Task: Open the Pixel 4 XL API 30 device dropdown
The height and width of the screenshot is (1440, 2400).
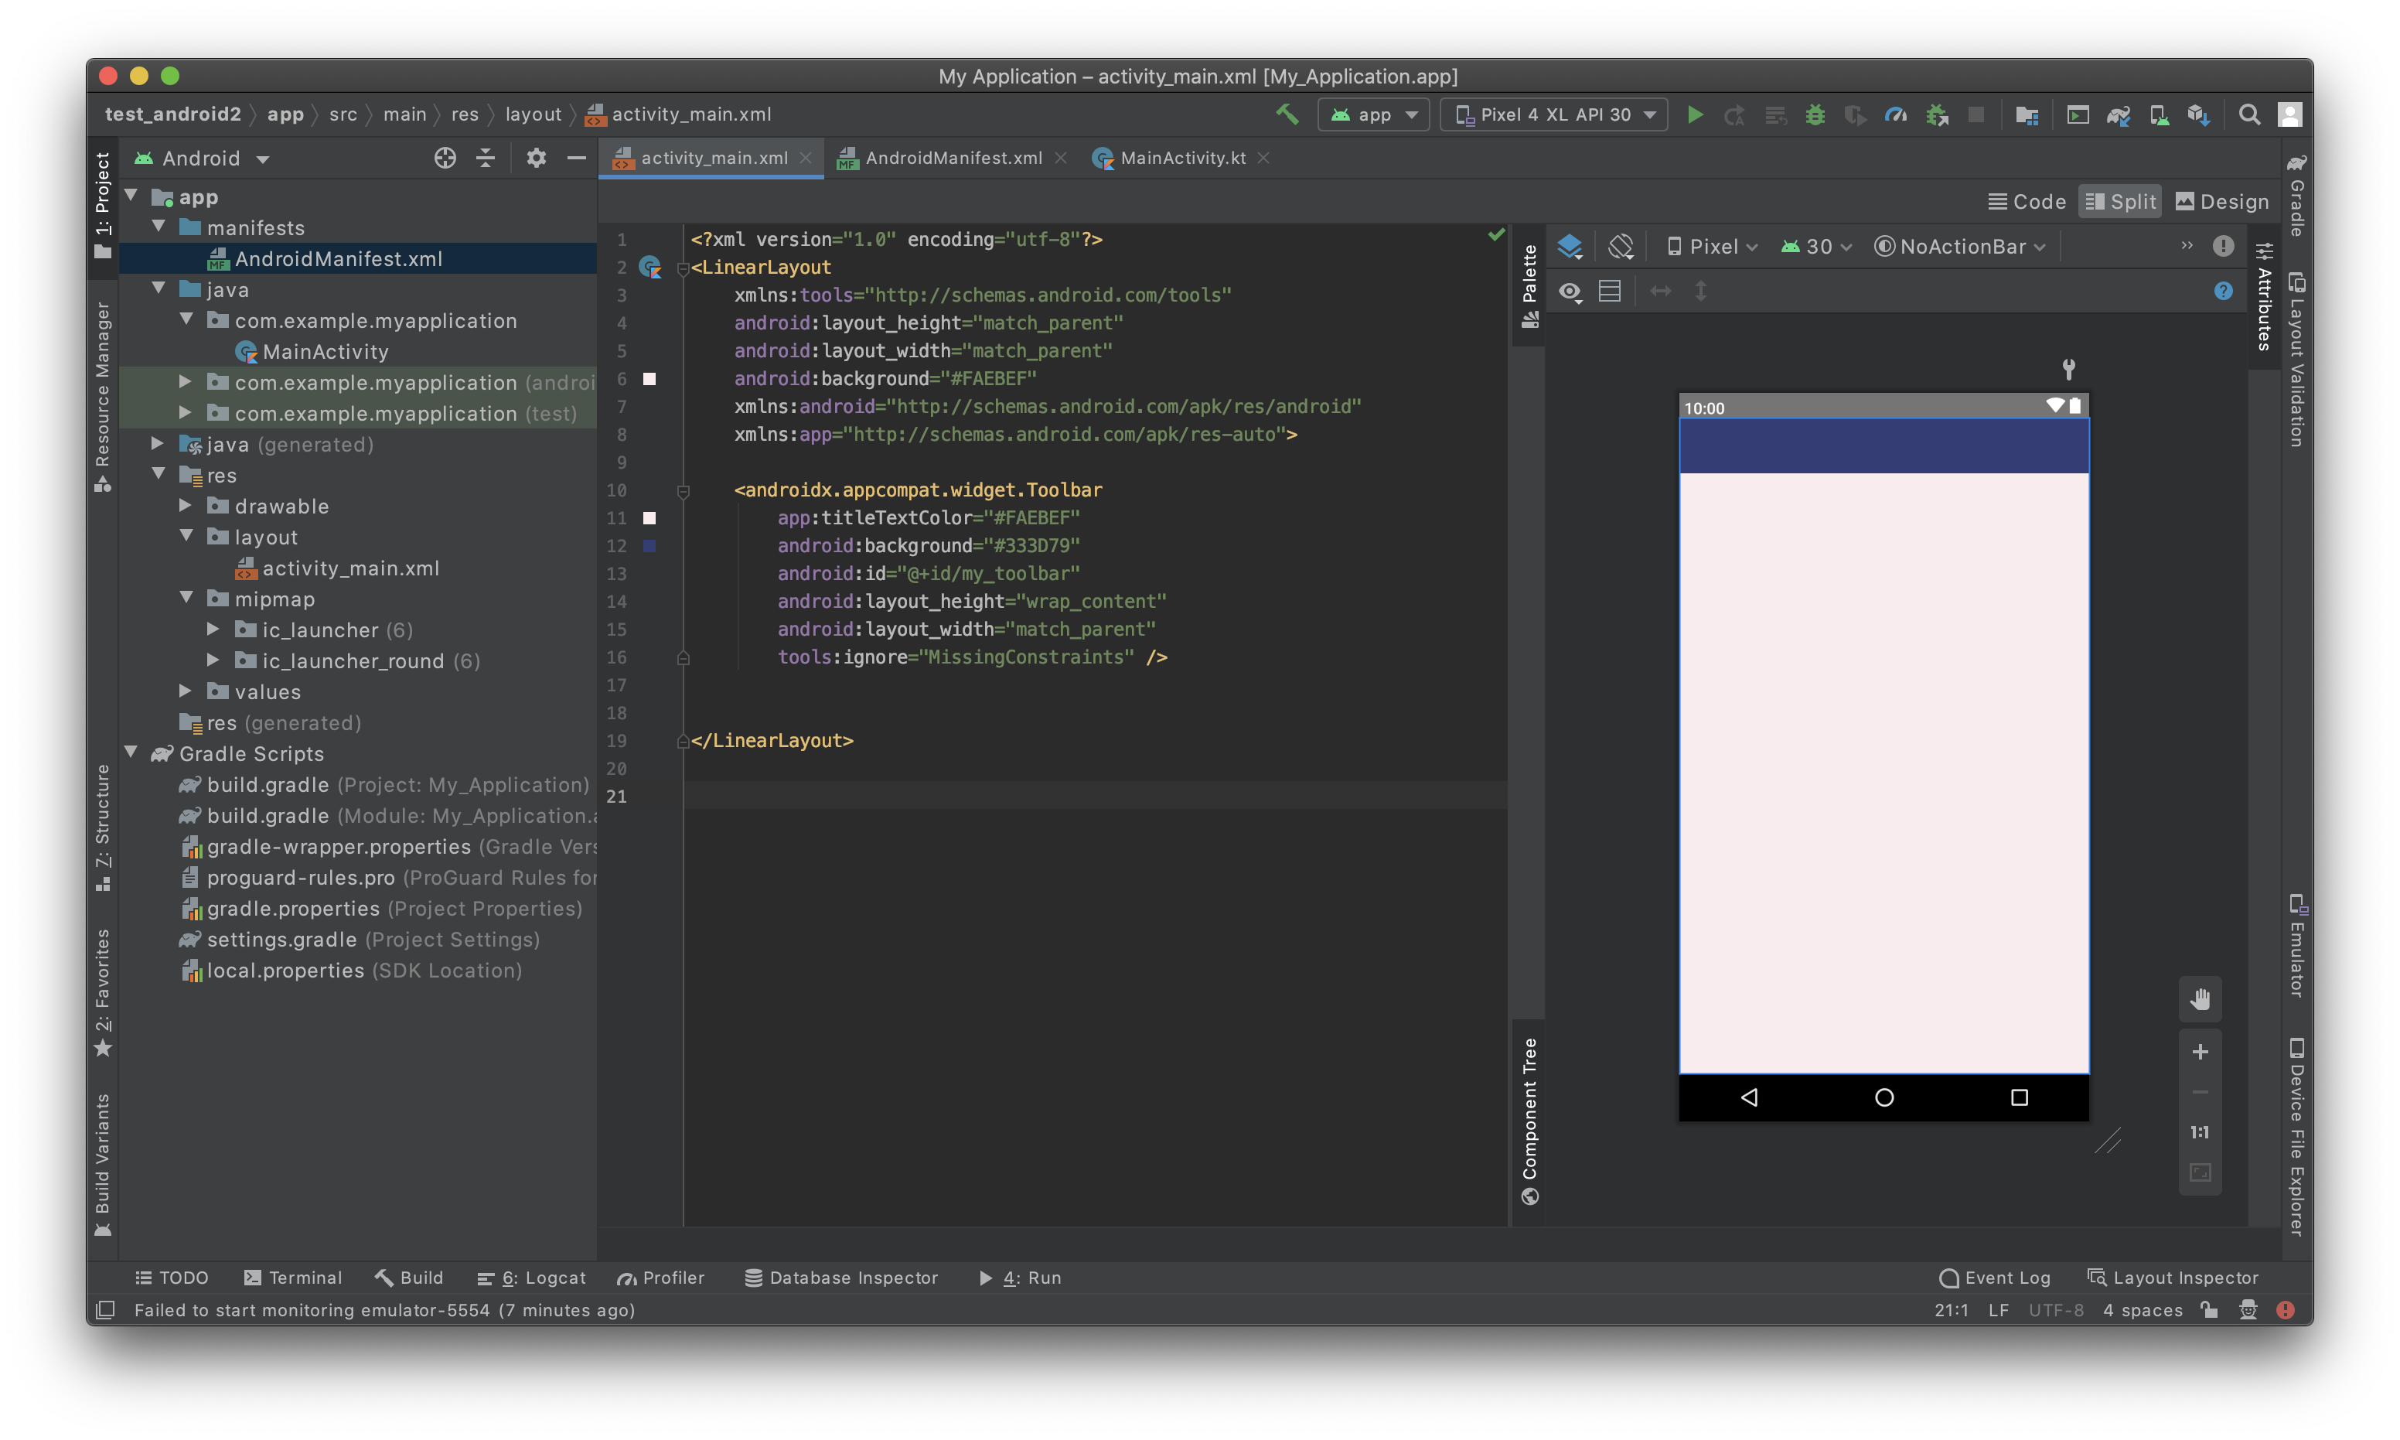Action: [x=1554, y=114]
